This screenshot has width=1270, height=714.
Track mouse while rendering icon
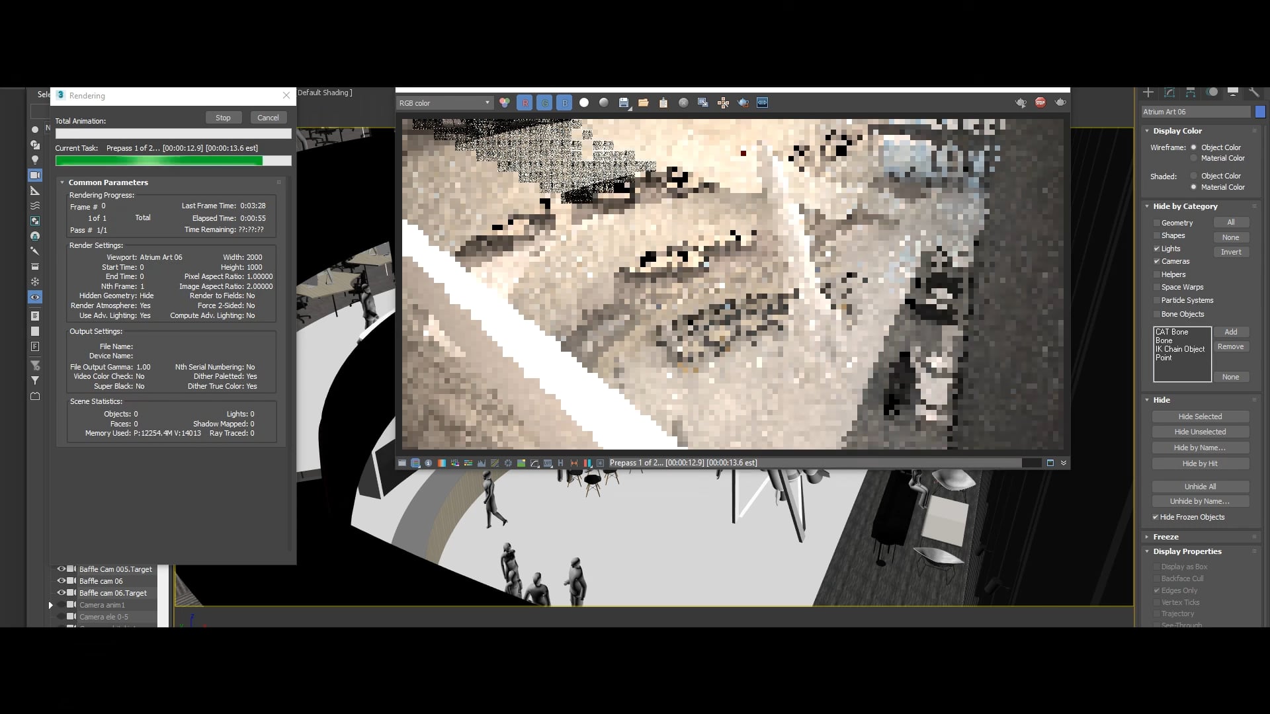tap(723, 102)
